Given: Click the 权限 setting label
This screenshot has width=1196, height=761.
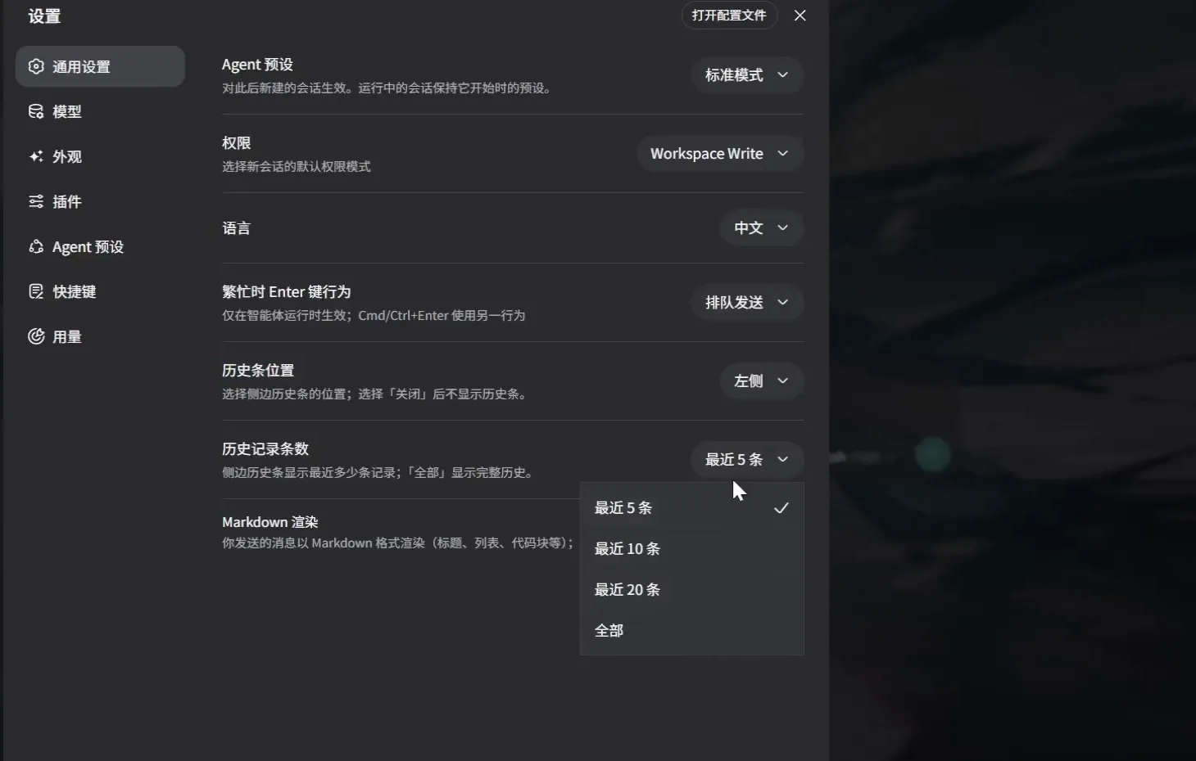Looking at the screenshot, I should tap(237, 142).
